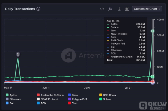The width and height of the screenshot is (168, 111).
Task: Take a chart screenshot with camera icon
Action: (x=127, y=9)
